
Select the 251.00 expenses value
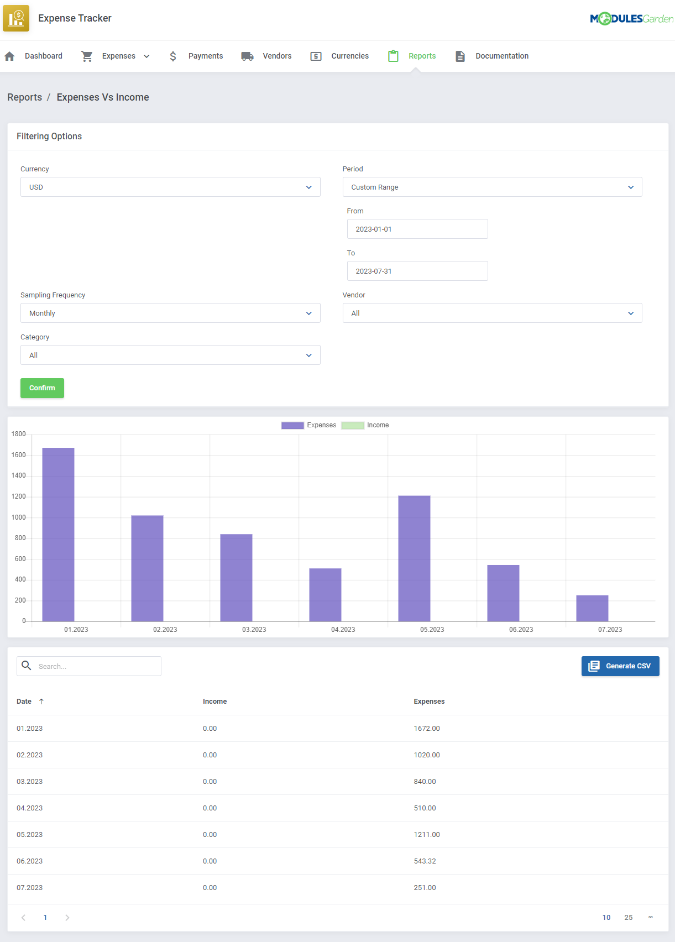point(425,888)
